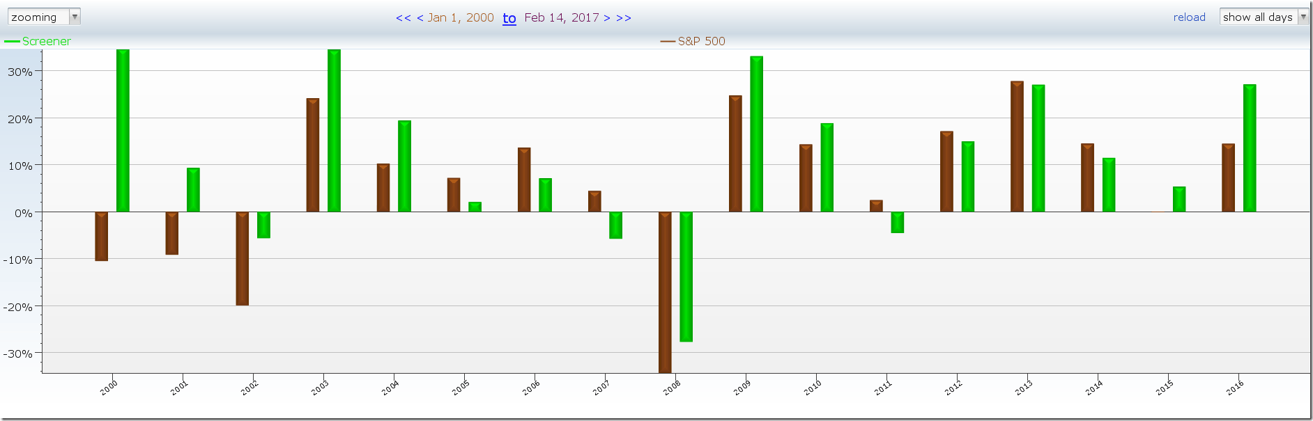Image resolution: width=1313 pixels, height=421 pixels.
Task: Select the brown S&P 500 bar for 2013
Action: click(1018, 147)
